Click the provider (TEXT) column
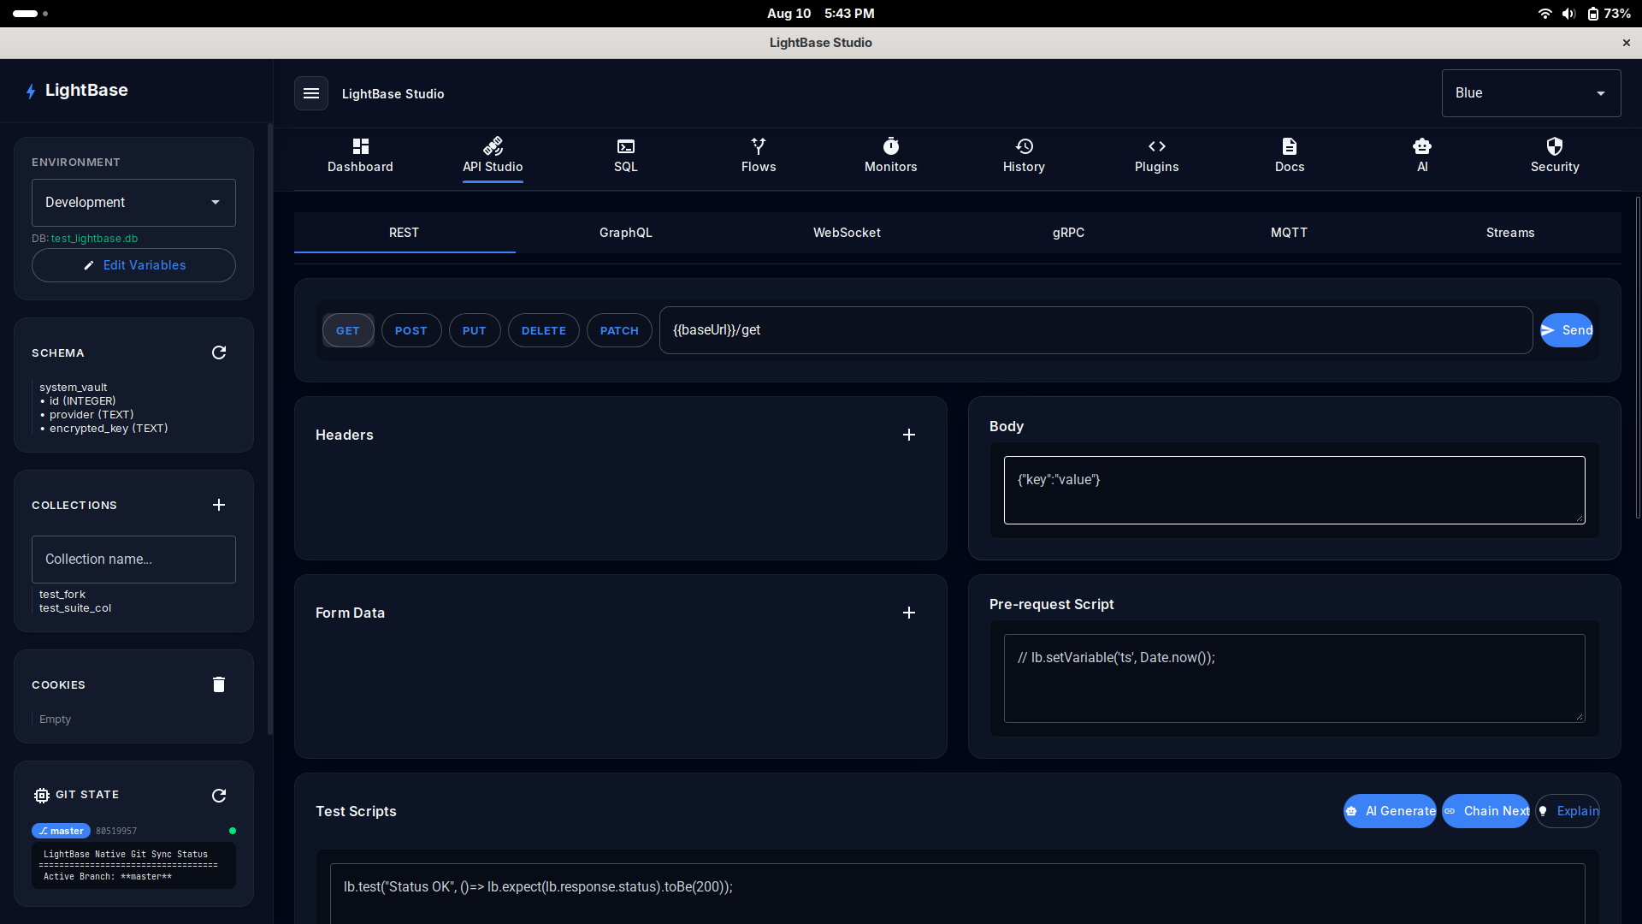The image size is (1642, 924). (92, 415)
